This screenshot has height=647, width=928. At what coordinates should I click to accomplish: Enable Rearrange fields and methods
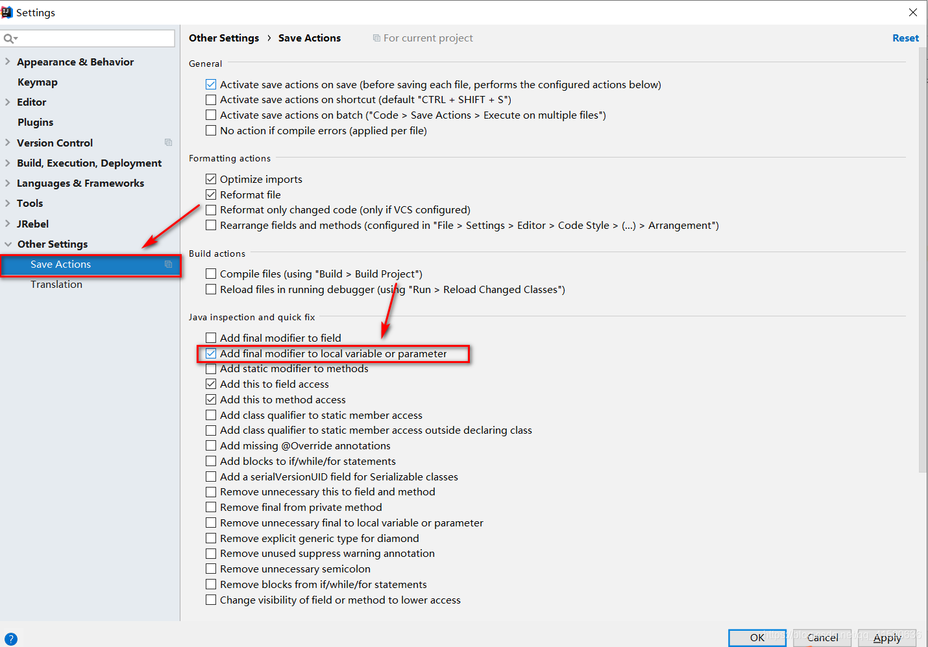click(x=211, y=225)
